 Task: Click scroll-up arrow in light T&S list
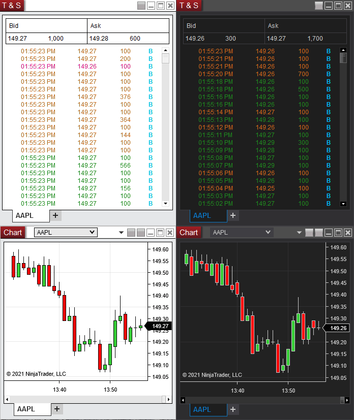point(165,50)
